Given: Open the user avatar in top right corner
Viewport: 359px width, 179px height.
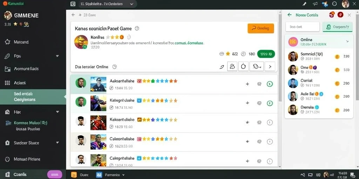Looking at the screenshot, I should pyautogui.click(x=345, y=4).
